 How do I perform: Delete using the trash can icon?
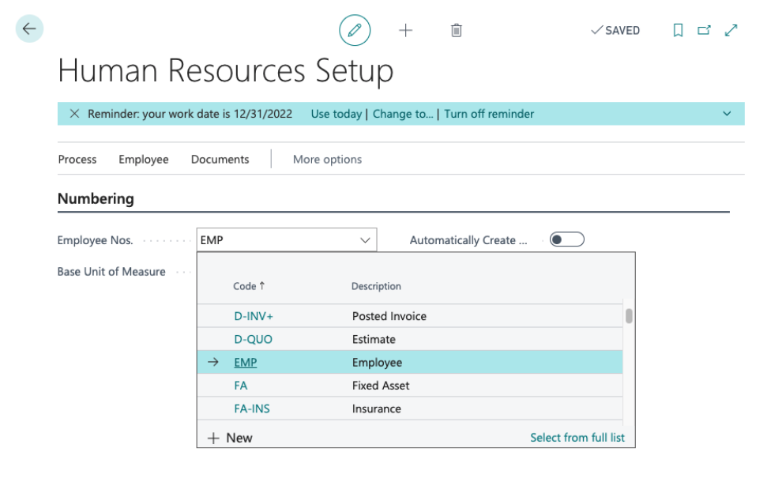[456, 30]
